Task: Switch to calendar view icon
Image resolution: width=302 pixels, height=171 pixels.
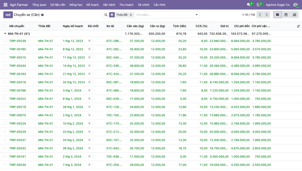Action: 286,15
